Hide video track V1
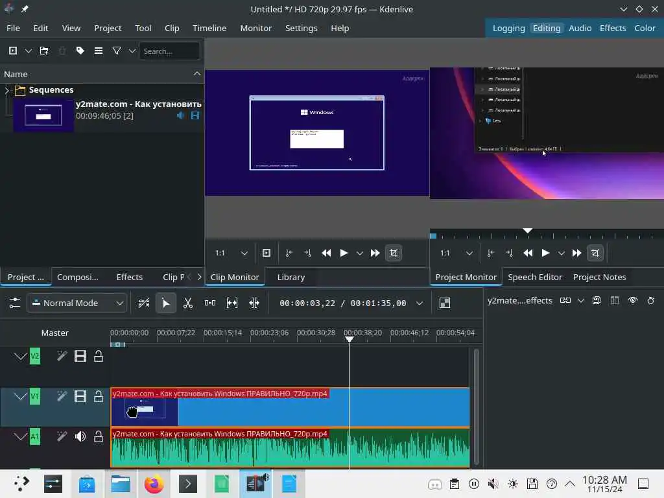 pyautogui.click(x=80, y=396)
